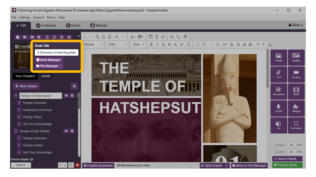Switch to the Assets tab
Screen dimensions: 316x177
(x=46, y=76)
